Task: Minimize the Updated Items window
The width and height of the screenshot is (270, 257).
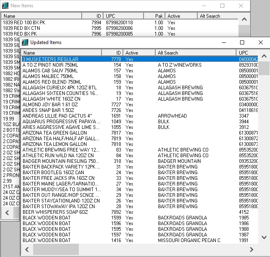Action: pyautogui.click(x=224, y=42)
